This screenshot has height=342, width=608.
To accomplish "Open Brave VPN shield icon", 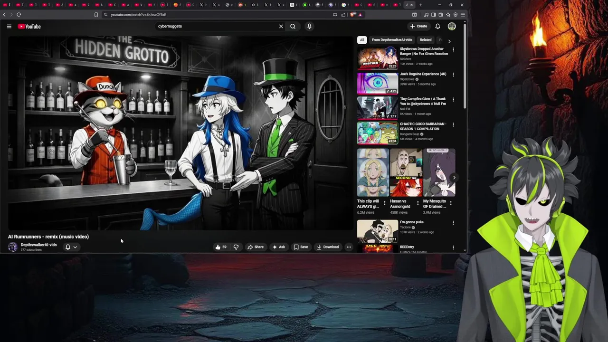I will (x=456, y=15).
